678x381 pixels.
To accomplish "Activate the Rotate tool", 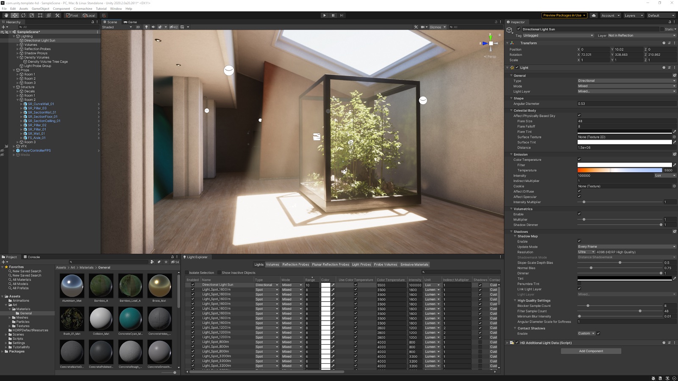I will click(22, 15).
